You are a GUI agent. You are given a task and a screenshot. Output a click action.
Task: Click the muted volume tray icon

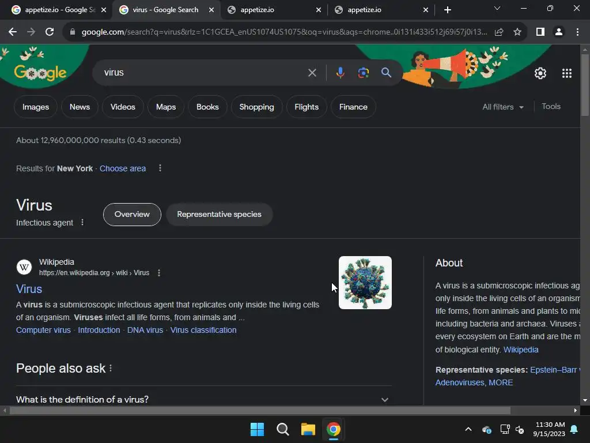coord(520,429)
